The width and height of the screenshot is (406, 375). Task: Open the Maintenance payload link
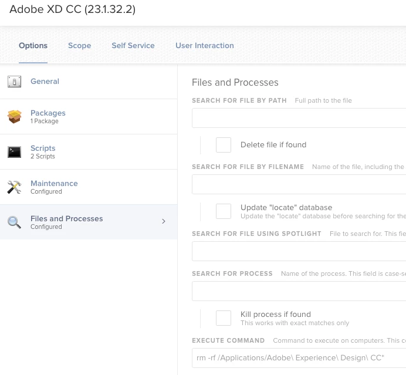[54, 183]
